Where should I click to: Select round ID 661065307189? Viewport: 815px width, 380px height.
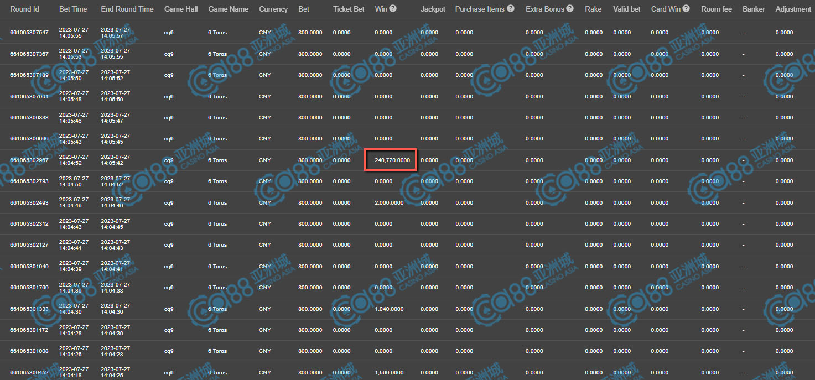pos(29,75)
